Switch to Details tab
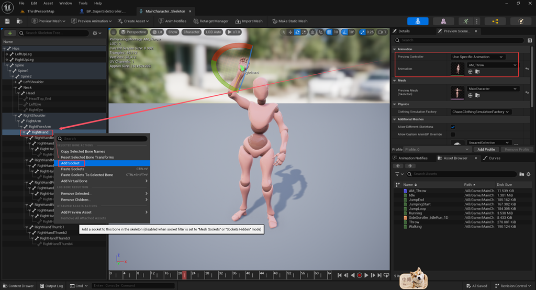 401,31
